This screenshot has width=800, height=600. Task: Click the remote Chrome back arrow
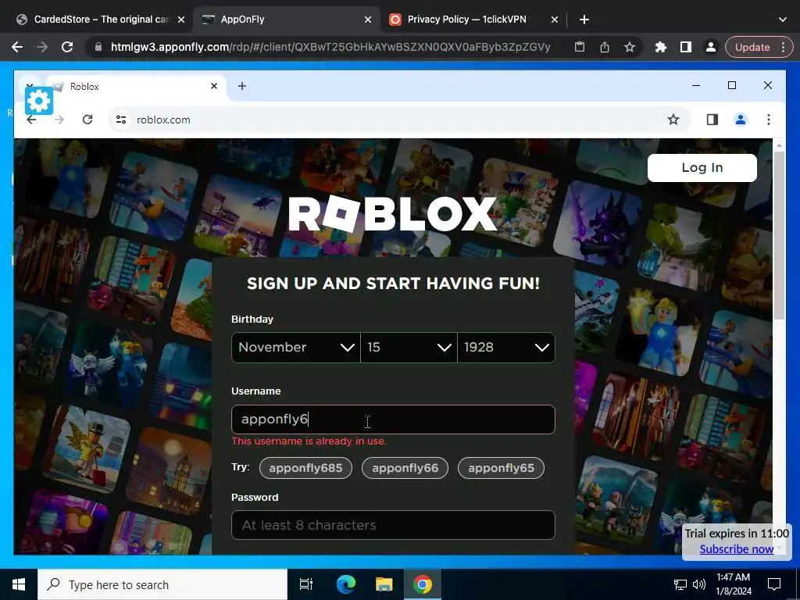click(31, 120)
